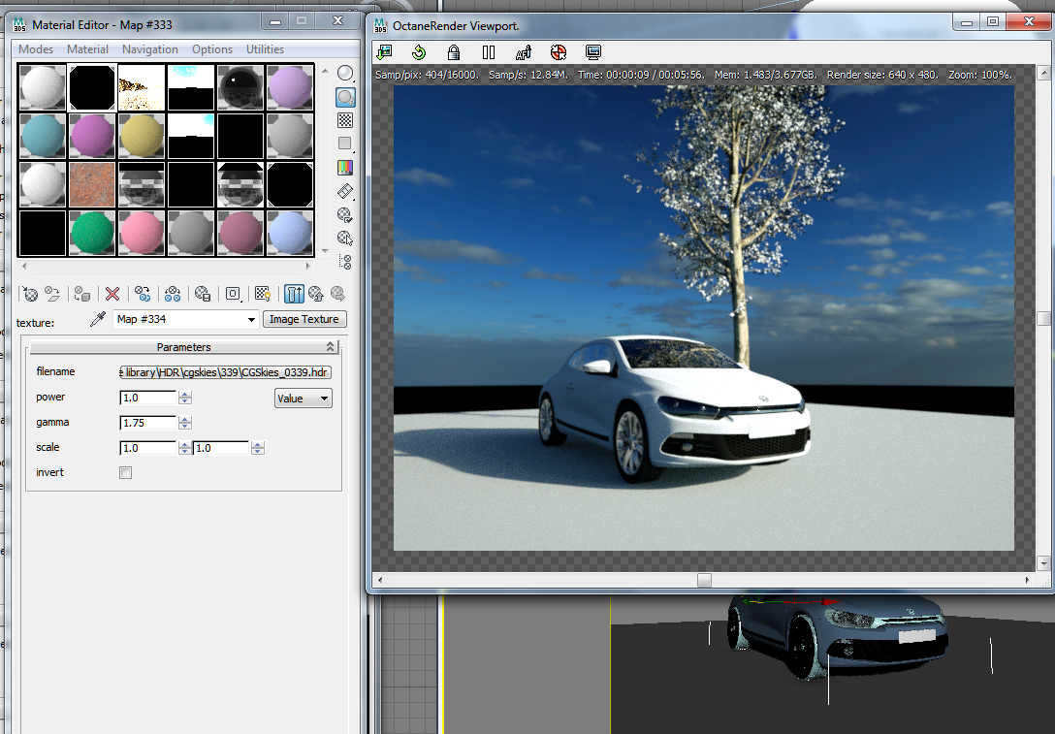Click the Octane viewport scroll left arrow
1055x734 pixels.
[380, 580]
